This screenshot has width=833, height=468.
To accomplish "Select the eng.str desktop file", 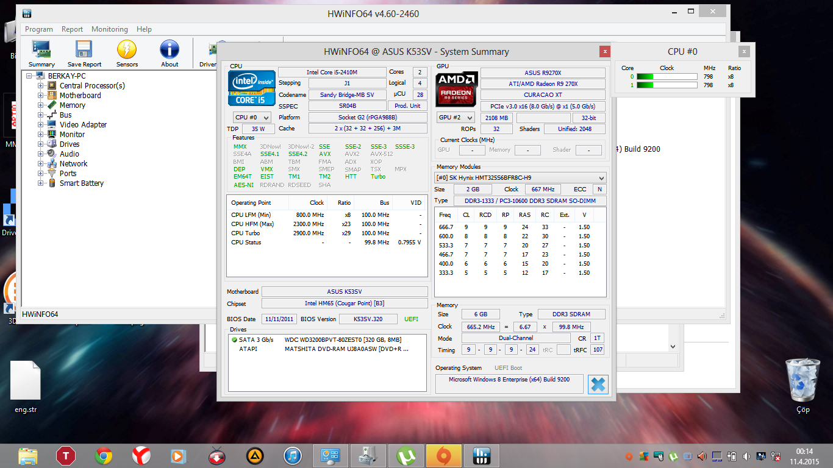I will click(26, 387).
